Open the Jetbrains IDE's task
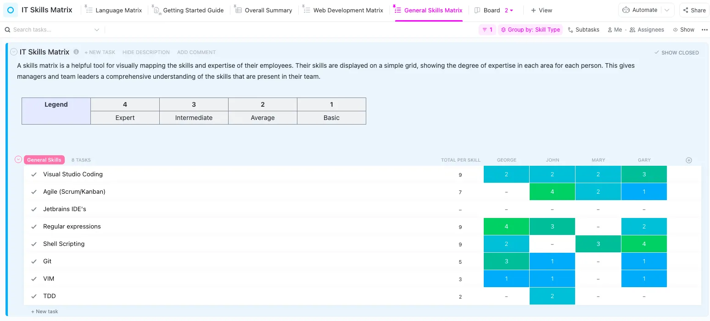 65,209
